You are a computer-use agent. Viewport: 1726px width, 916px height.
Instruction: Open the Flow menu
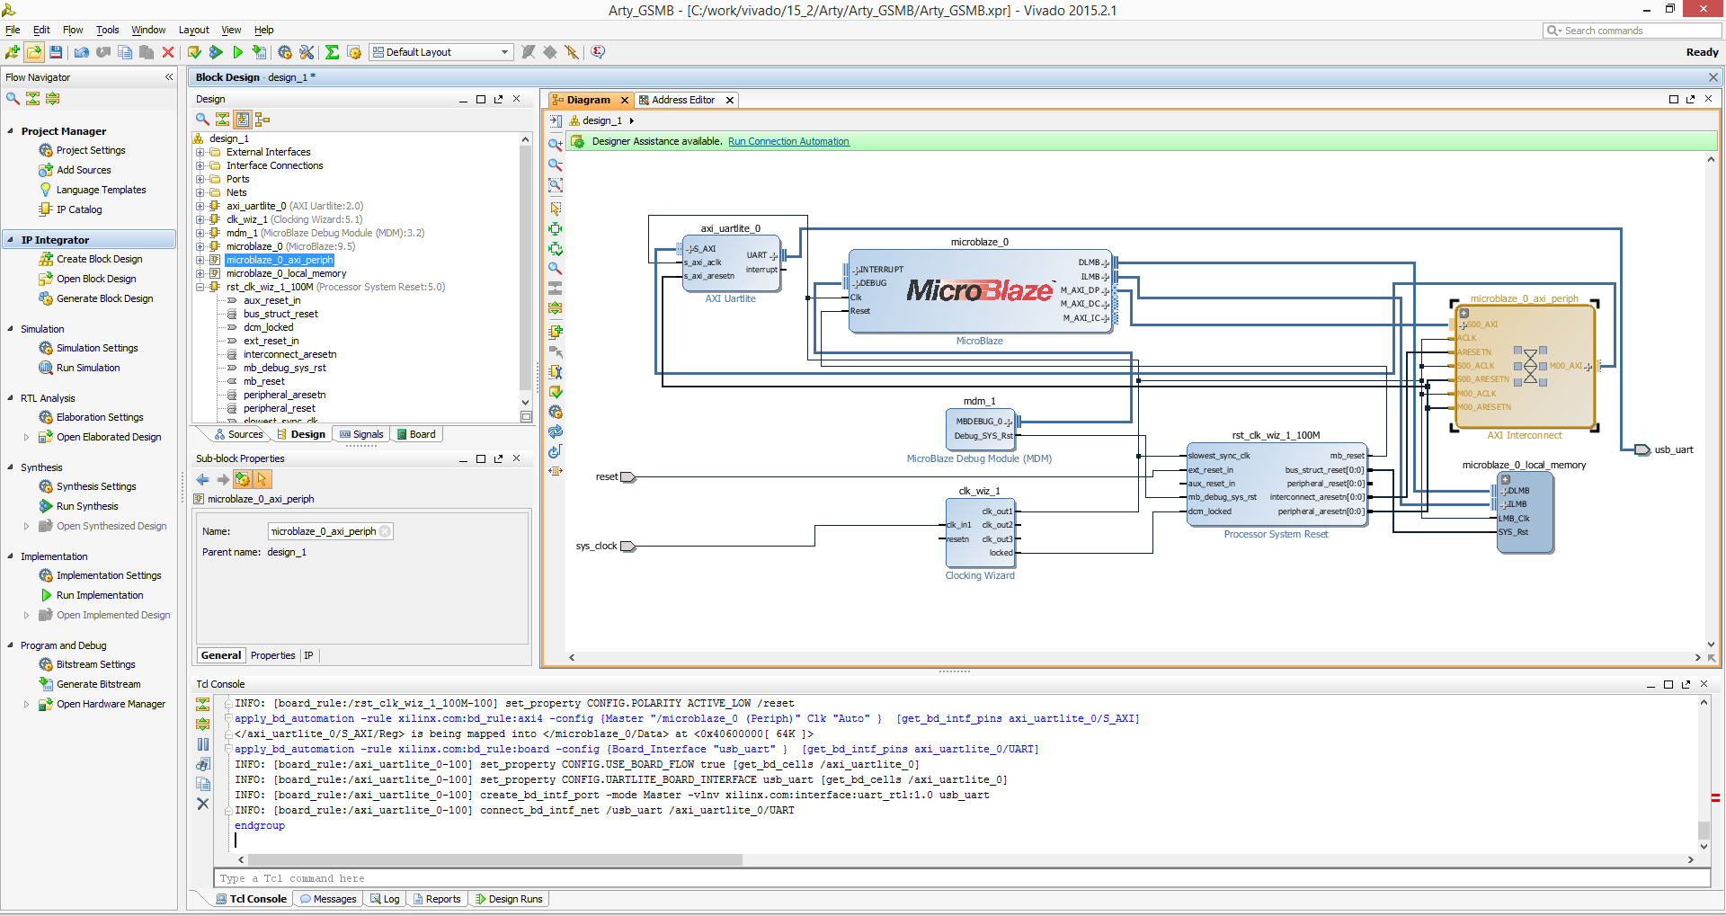tap(73, 30)
